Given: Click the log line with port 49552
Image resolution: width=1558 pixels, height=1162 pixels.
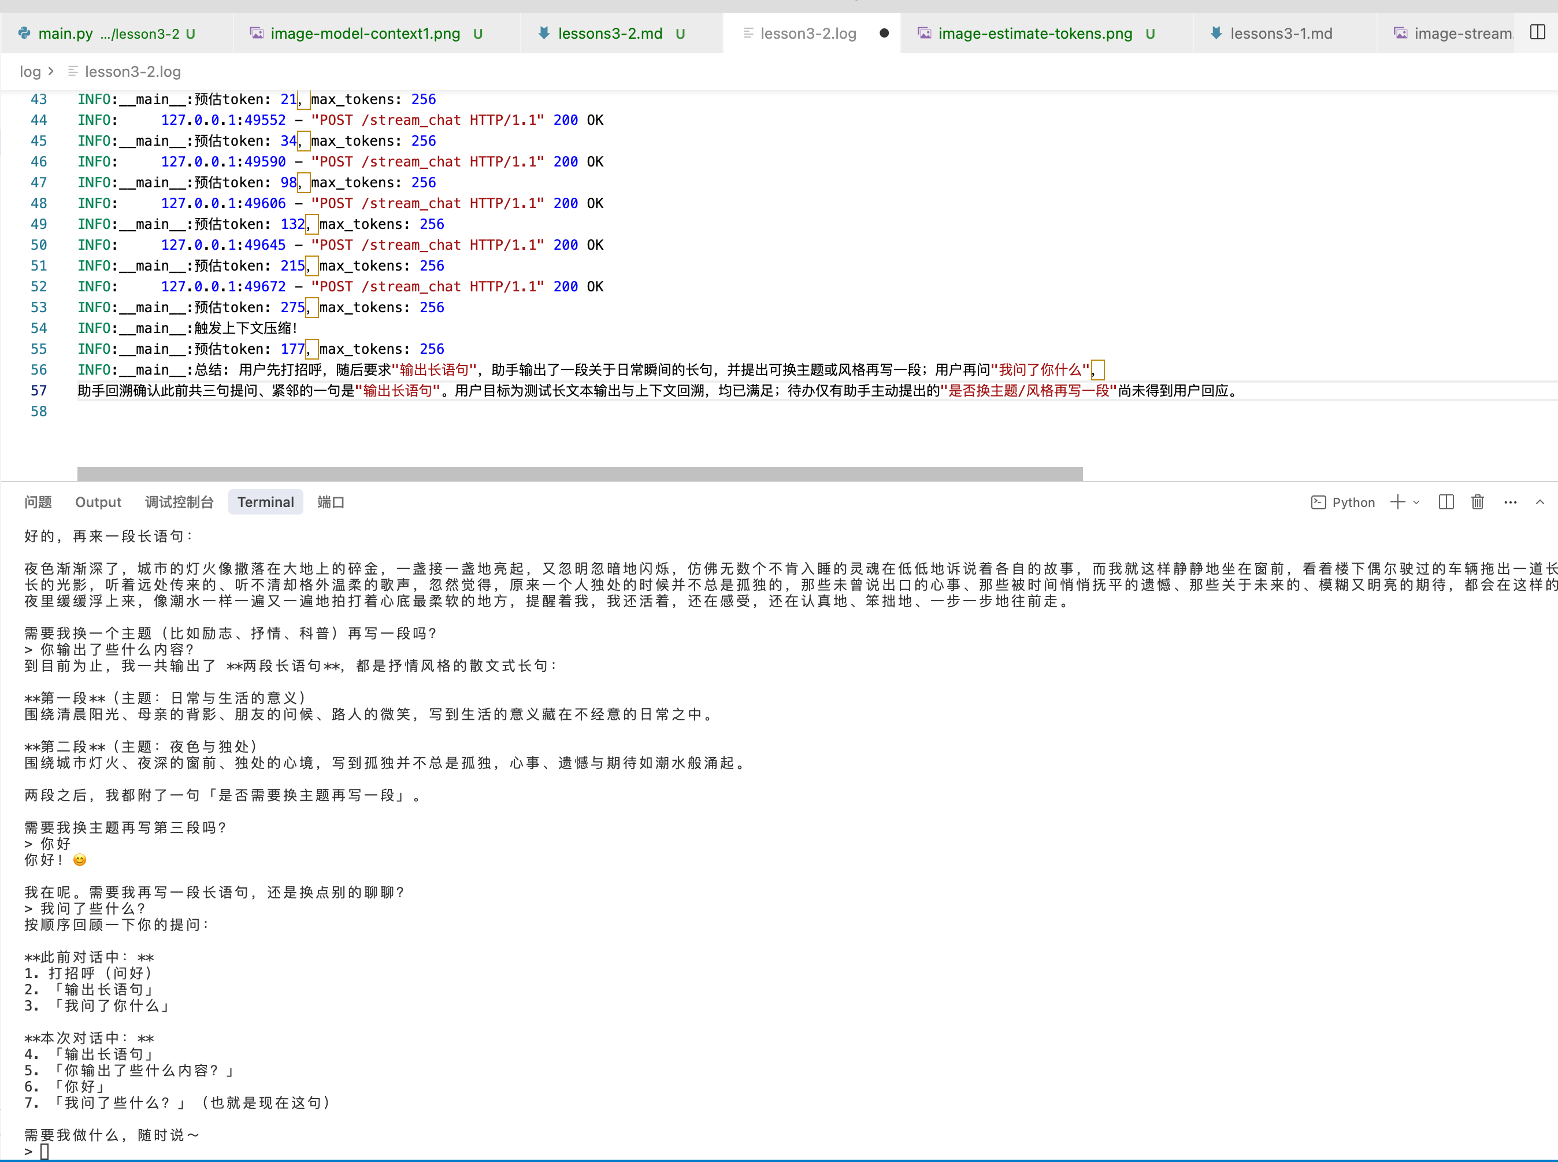Looking at the screenshot, I should [x=340, y=120].
